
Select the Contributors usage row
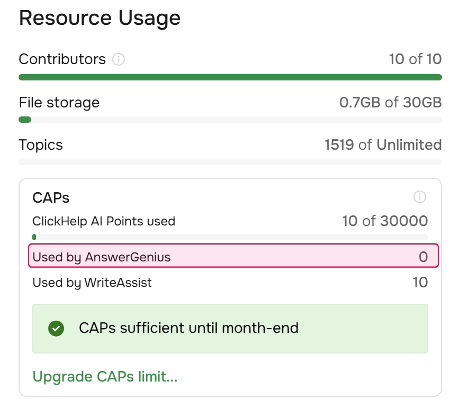click(230, 59)
